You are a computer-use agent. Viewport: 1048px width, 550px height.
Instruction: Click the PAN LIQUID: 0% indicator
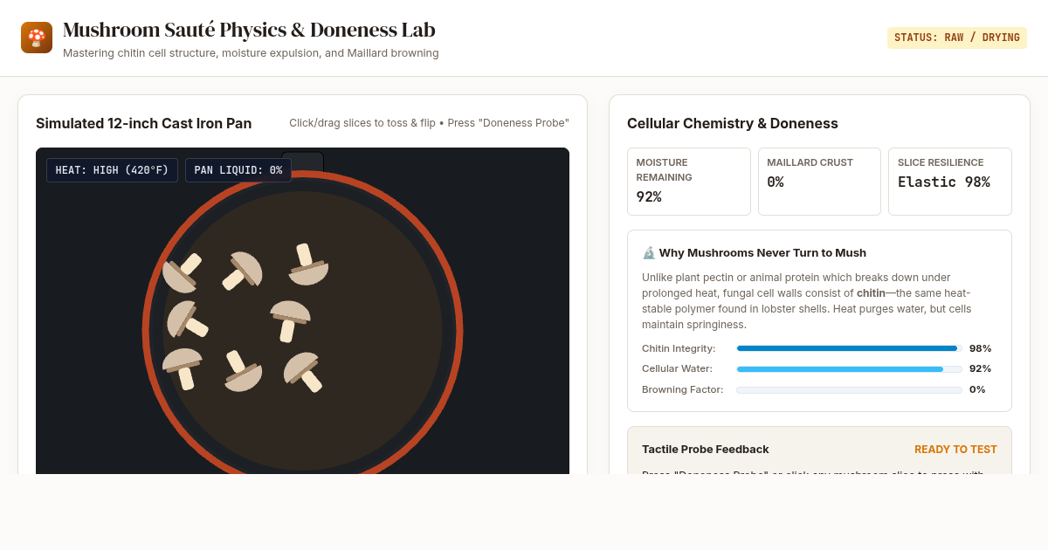point(238,170)
